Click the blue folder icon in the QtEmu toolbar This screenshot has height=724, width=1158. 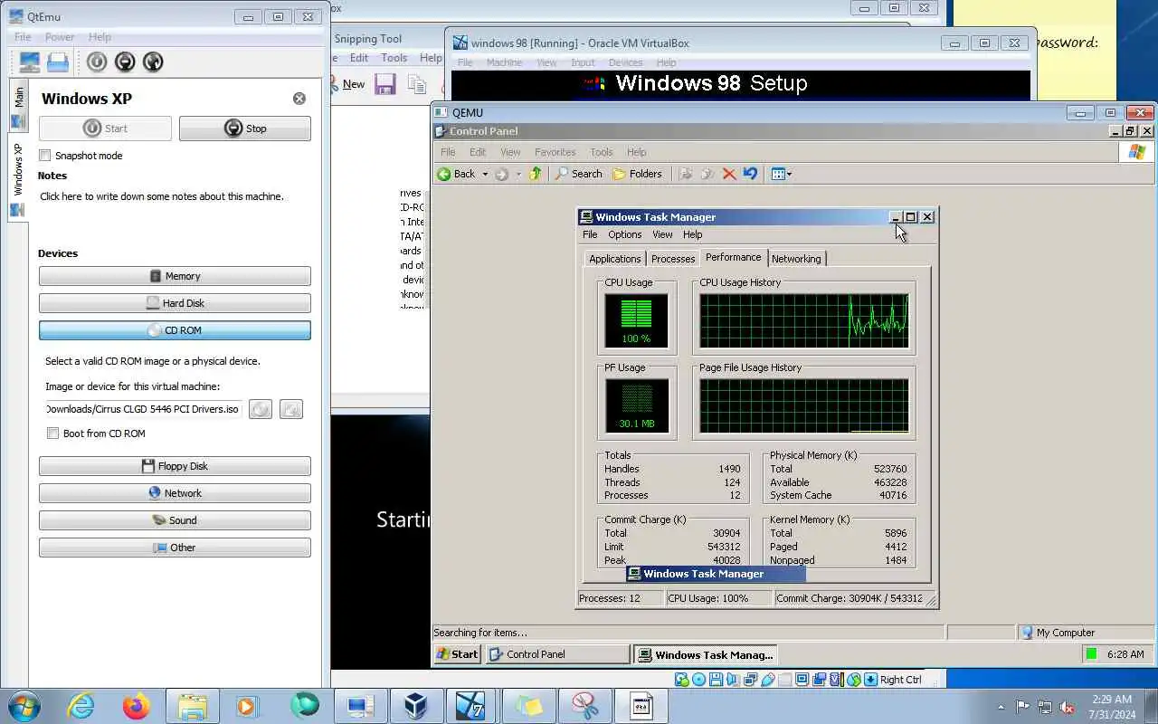coord(58,62)
